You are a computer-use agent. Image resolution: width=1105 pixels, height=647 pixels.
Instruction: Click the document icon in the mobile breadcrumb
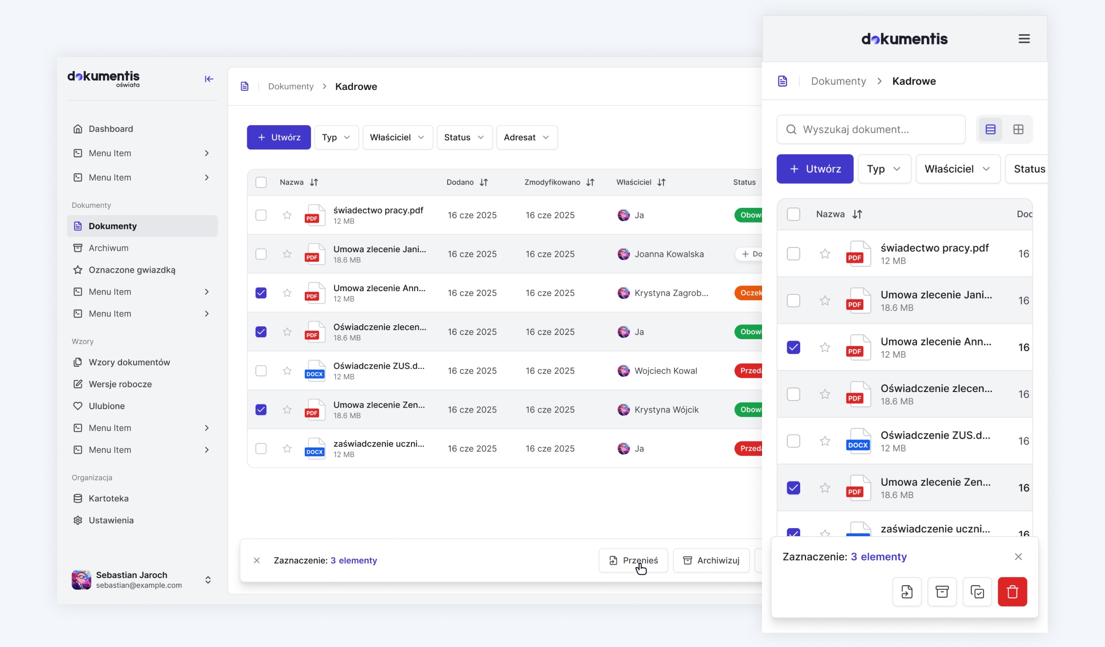coord(783,81)
